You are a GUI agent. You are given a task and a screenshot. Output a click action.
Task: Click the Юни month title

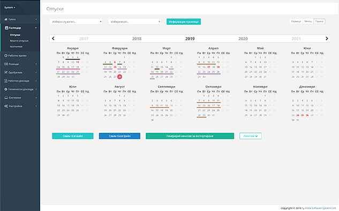307,48
